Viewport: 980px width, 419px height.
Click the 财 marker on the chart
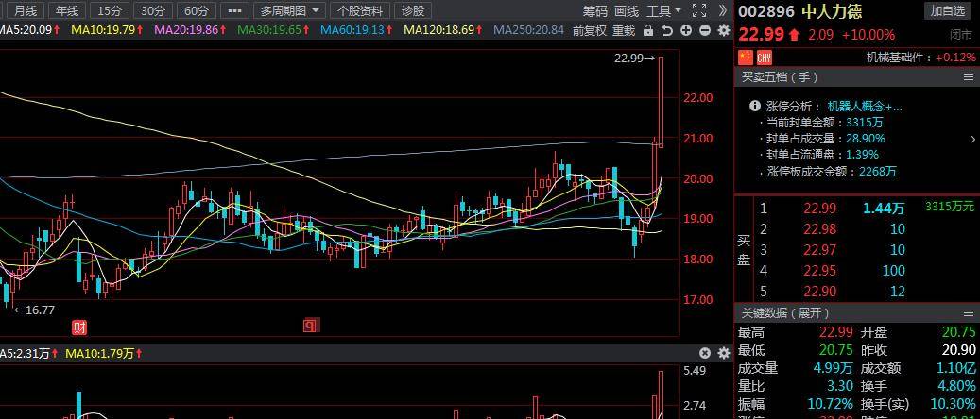point(80,327)
